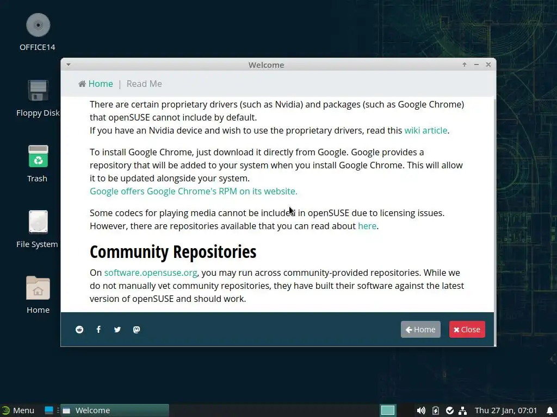
Task: Open the Welcome window menu arrow
Action: [x=69, y=65]
